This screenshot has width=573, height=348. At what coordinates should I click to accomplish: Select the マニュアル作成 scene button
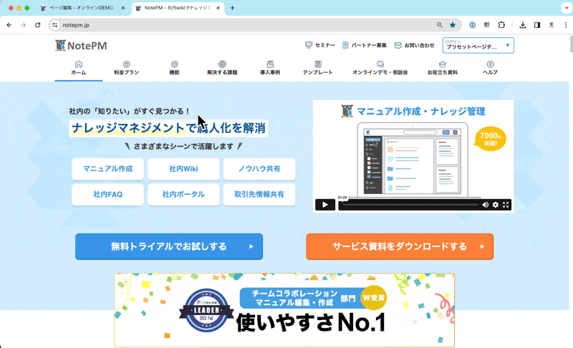(108, 169)
